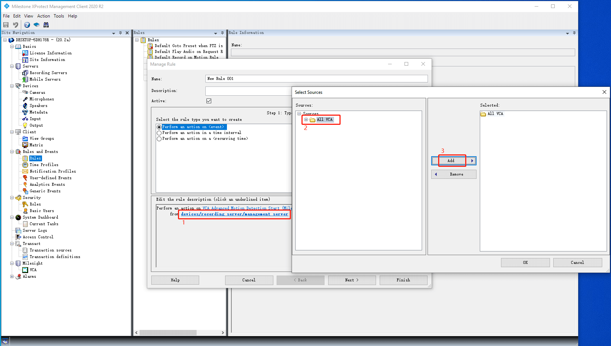This screenshot has height=346, width=611.
Task: Open the Tools menu
Action: [x=59, y=16]
